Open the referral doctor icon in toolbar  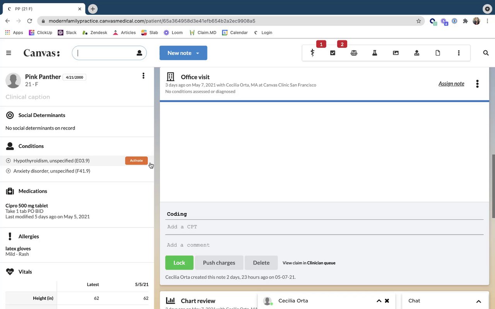pos(416,53)
